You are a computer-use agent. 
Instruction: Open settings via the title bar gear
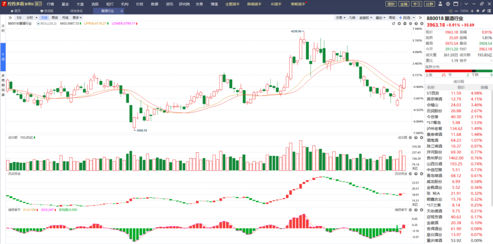point(448,4)
